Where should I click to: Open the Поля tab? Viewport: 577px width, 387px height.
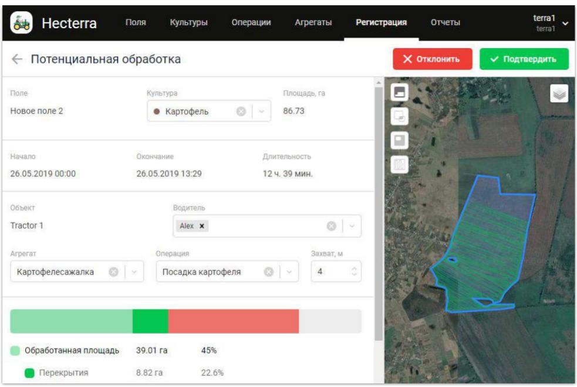[x=136, y=22]
